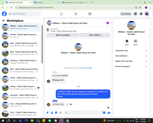Click the conversation list scrollbar
This screenshot has height=123, width=153.
42,44
